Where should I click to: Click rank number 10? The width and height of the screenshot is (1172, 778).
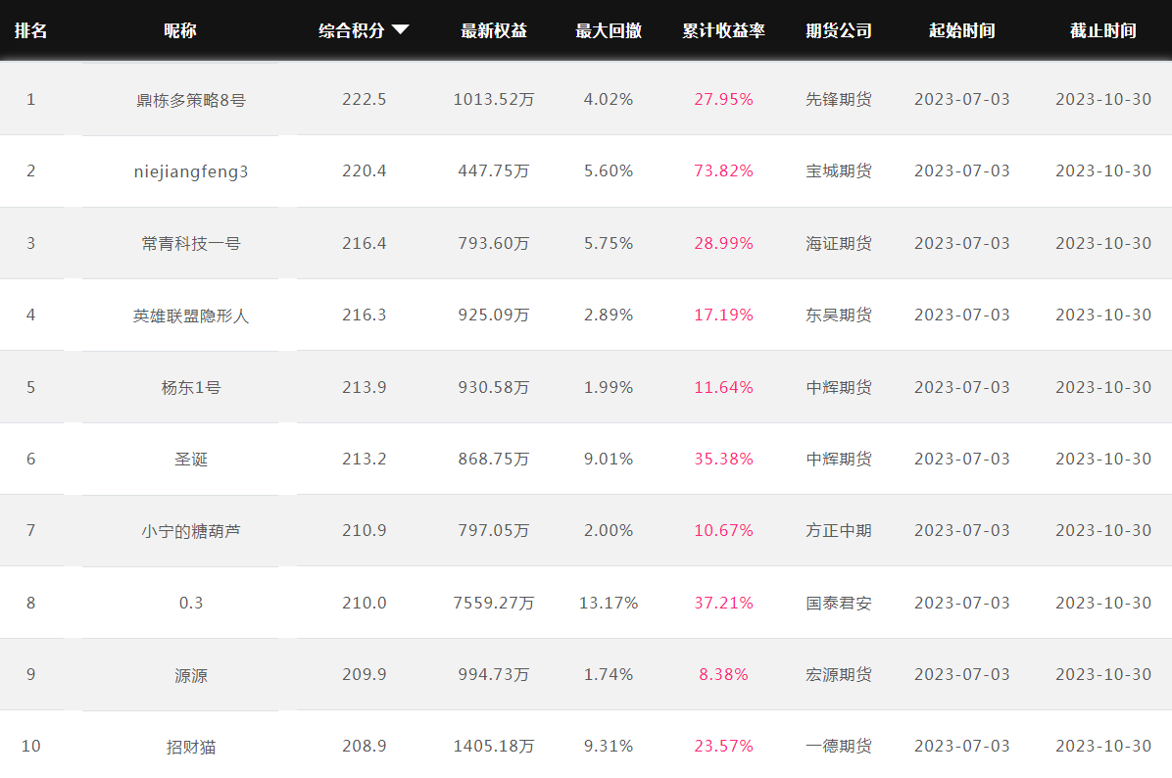point(30,746)
